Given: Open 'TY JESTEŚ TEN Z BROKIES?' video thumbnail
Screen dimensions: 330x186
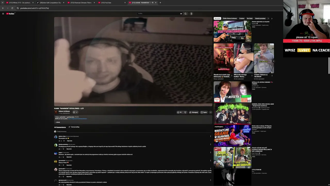Looking at the screenshot, I should click(x=232, y=92).
